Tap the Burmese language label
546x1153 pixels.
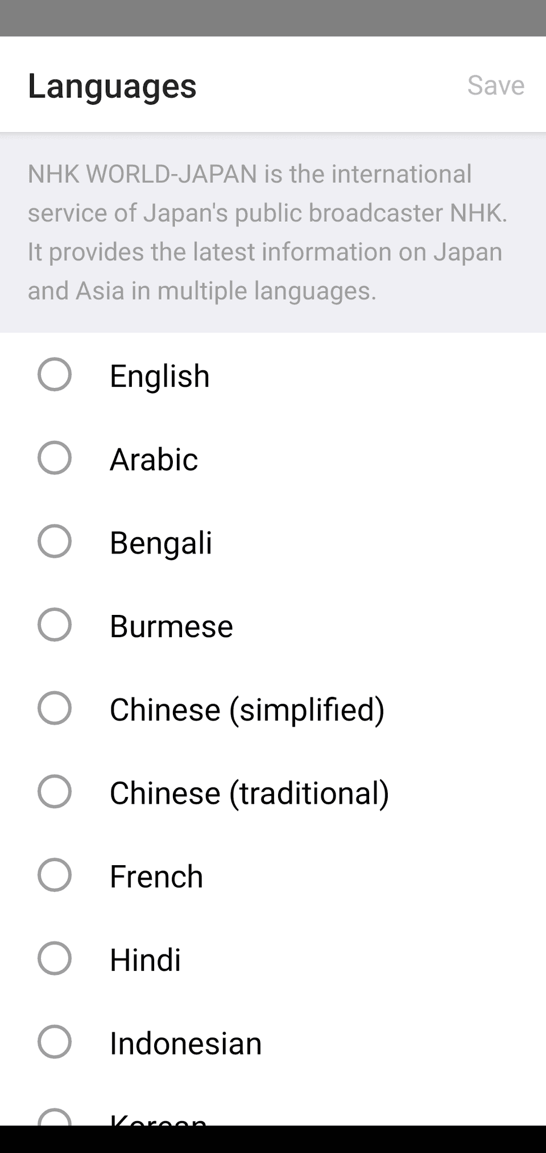click(171, 626)
